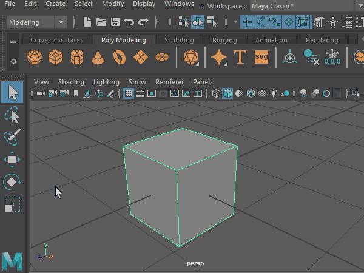
Task: Toggle the viewport grid display
Action: [x=129, y=94]
